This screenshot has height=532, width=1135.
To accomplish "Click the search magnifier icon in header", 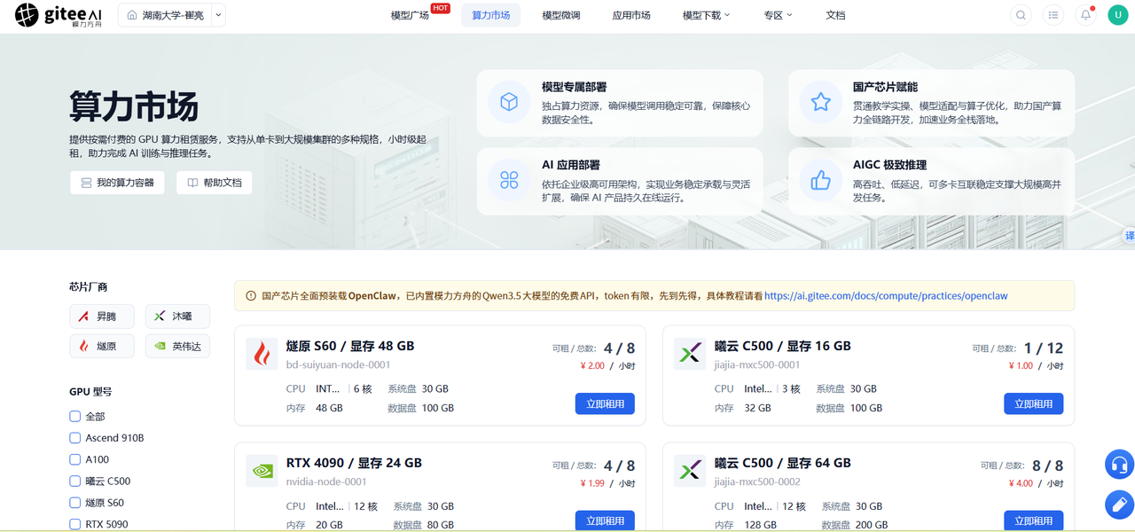I will click(1021, 15).
